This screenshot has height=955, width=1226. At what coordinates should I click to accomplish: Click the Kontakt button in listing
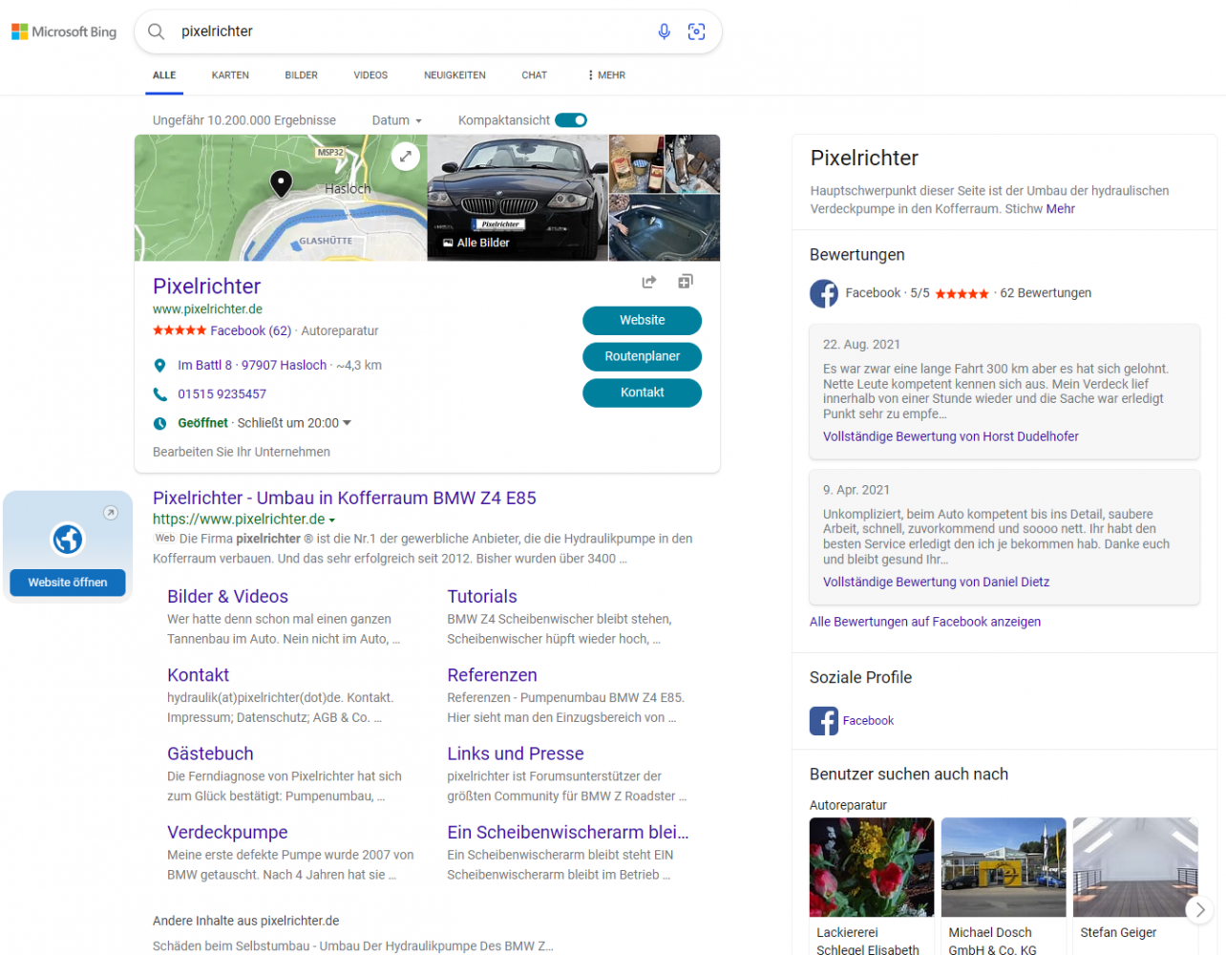pyautogui.click(x=642, y=393)
